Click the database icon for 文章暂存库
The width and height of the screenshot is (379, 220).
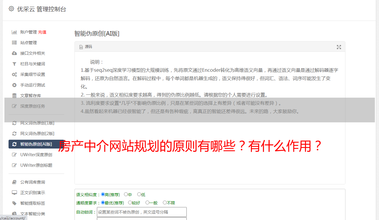point(14,96)
